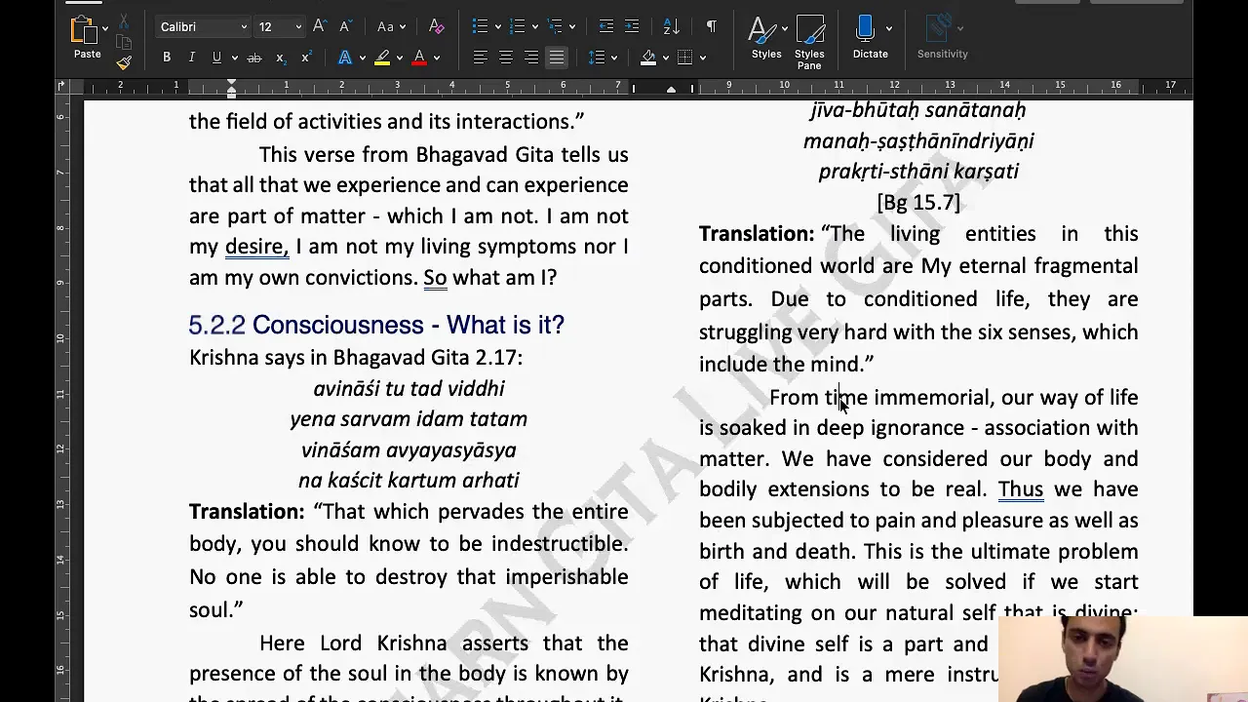Click the first-line indent marker on ruler
This screenshot has width=1248, height=702.
(231, 83)
